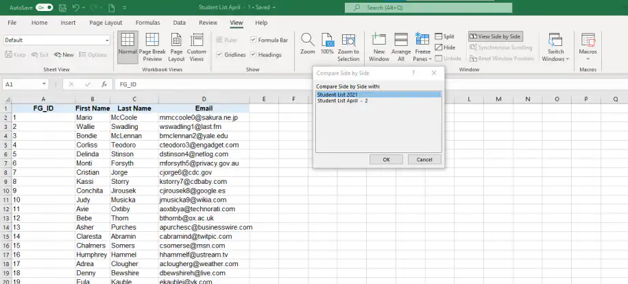Toggle the AutoSave switch
This screenshot has height=284, width=628.
[44, 8]
